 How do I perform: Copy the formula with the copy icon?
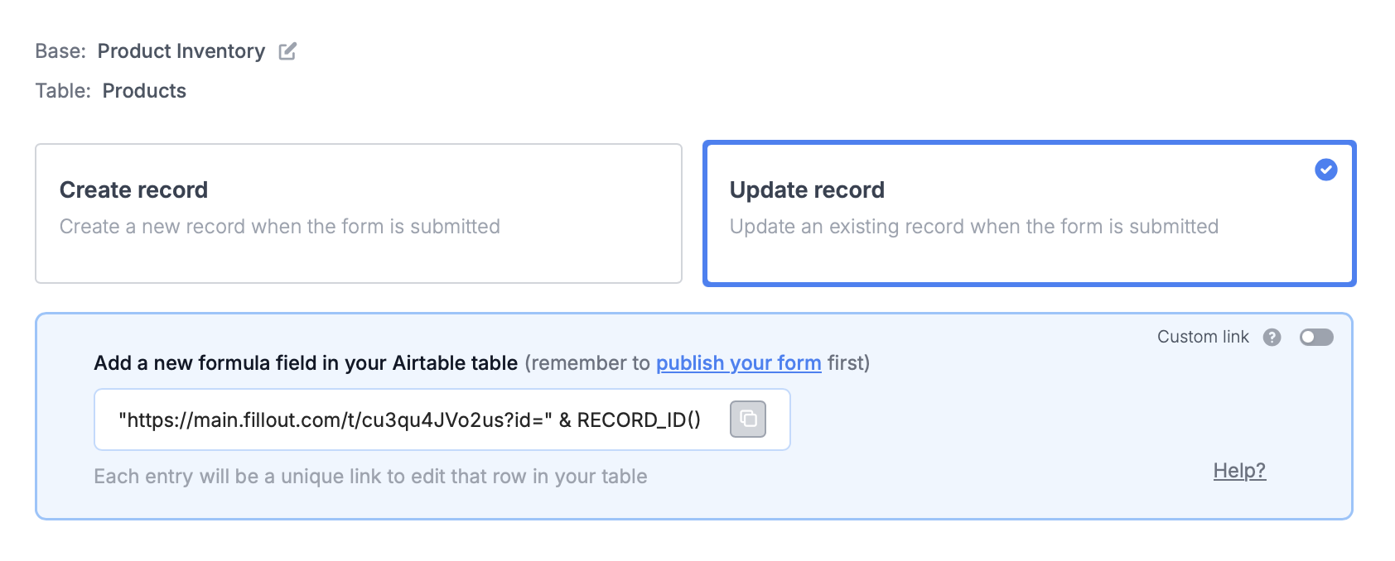(747, 420)
